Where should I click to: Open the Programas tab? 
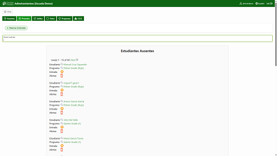pyautogui.click(x=64, y=19)
